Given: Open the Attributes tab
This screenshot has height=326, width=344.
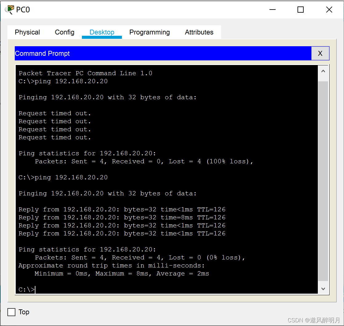Looking at the screenshot, I should 199,32.
